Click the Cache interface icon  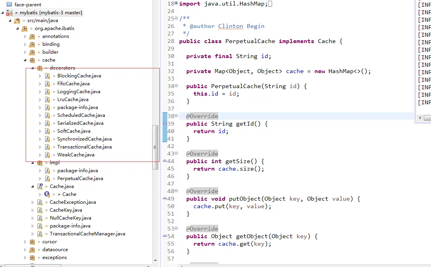coord(47,194)
